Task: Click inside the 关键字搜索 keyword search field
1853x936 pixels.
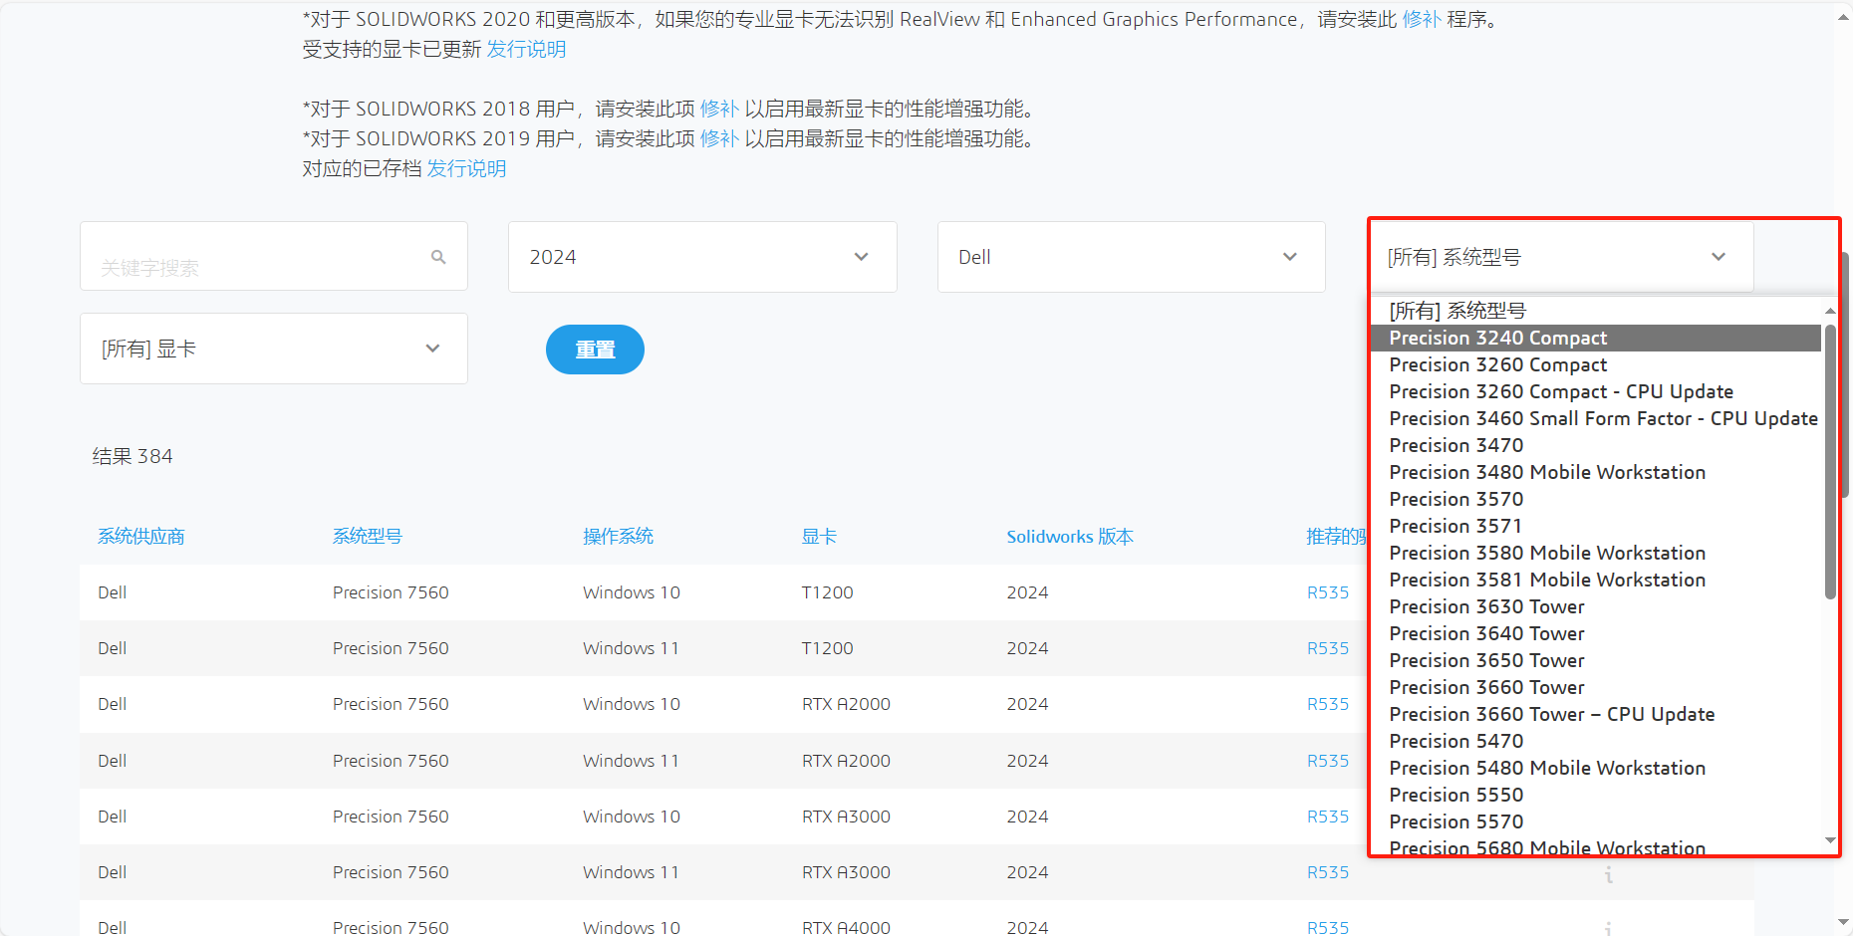Action: [x=249, y=256]
